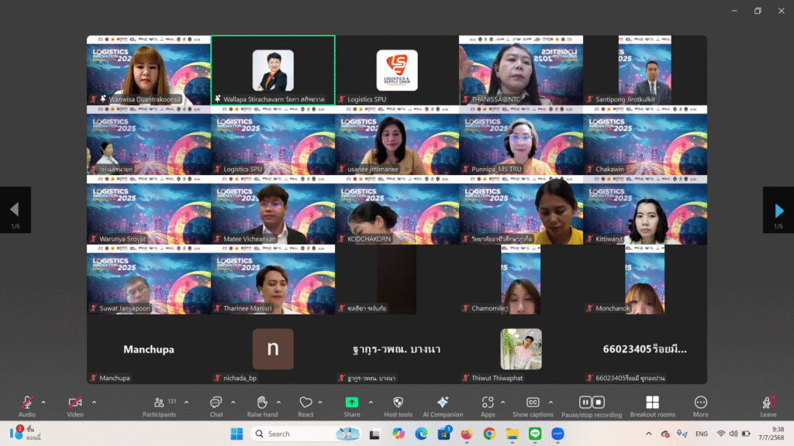
Task: Select Thiwut Thiwaphat's profile picture tile
Action: click(521, 349)
